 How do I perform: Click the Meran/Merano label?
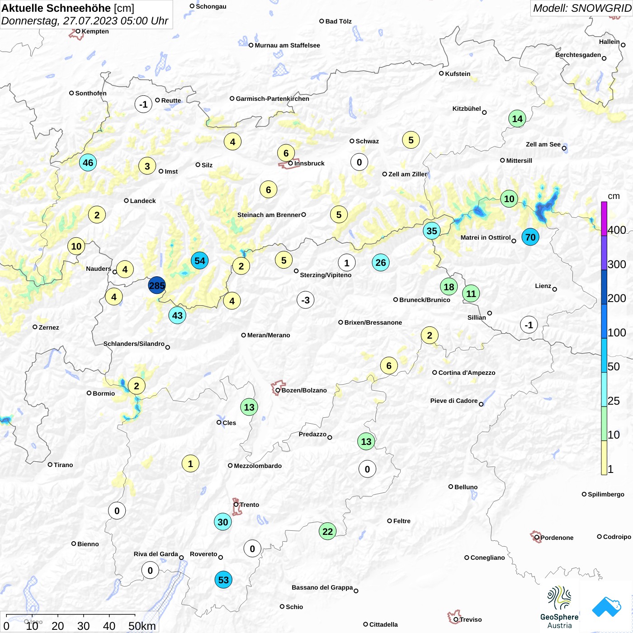(x=269, y=335)
